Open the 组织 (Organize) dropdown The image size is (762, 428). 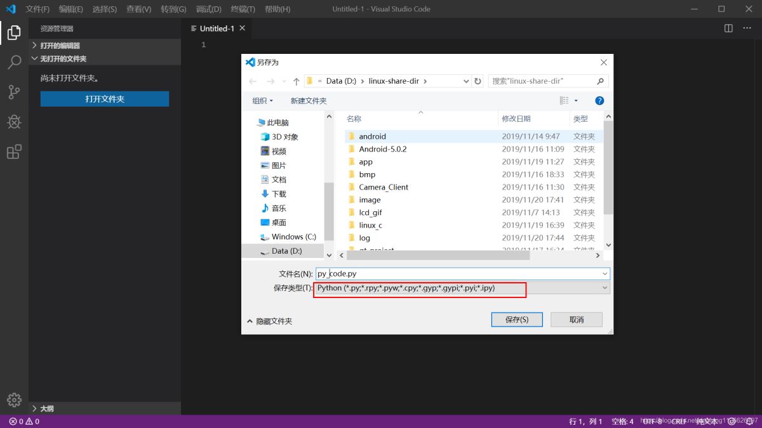(x=262, y=100)
